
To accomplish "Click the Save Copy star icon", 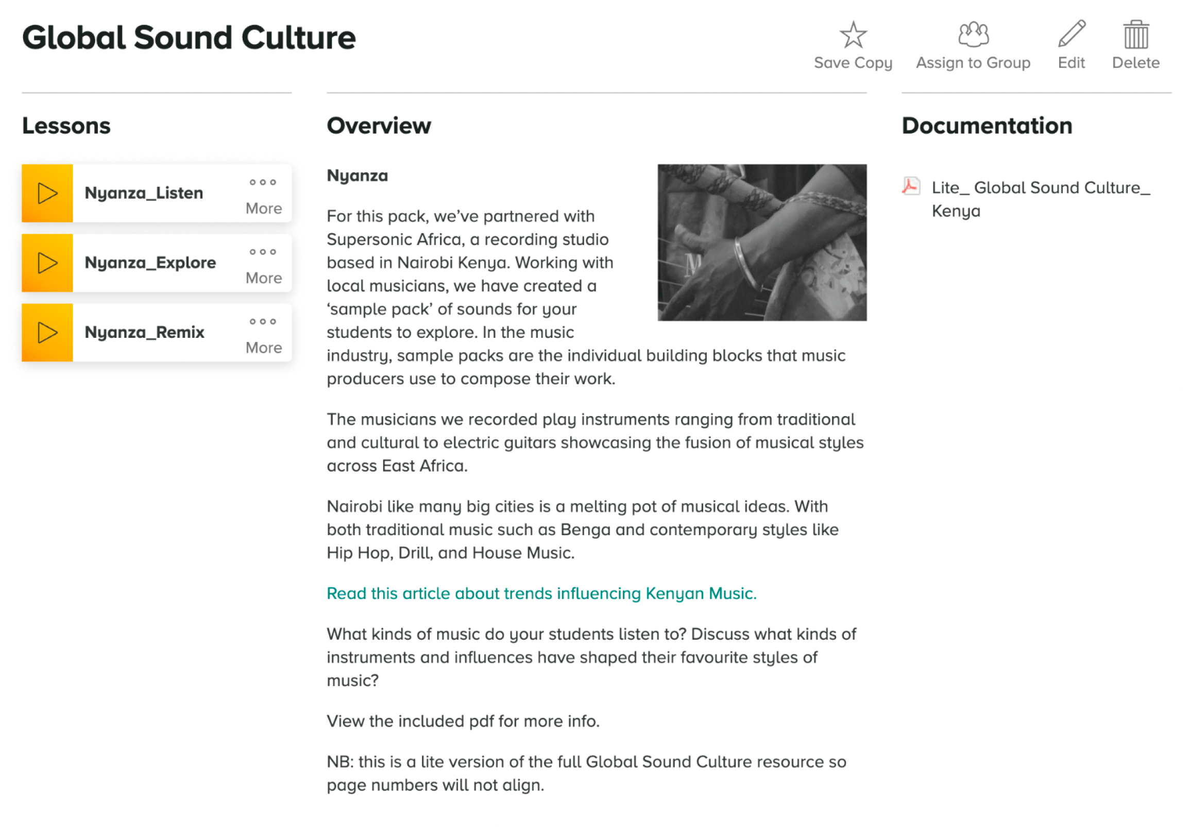I will coord(853,34).
